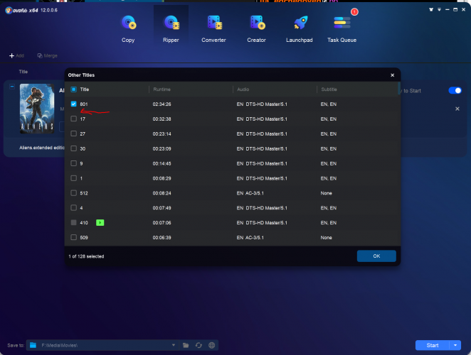Open the Creator module

[x=256, y=28]
